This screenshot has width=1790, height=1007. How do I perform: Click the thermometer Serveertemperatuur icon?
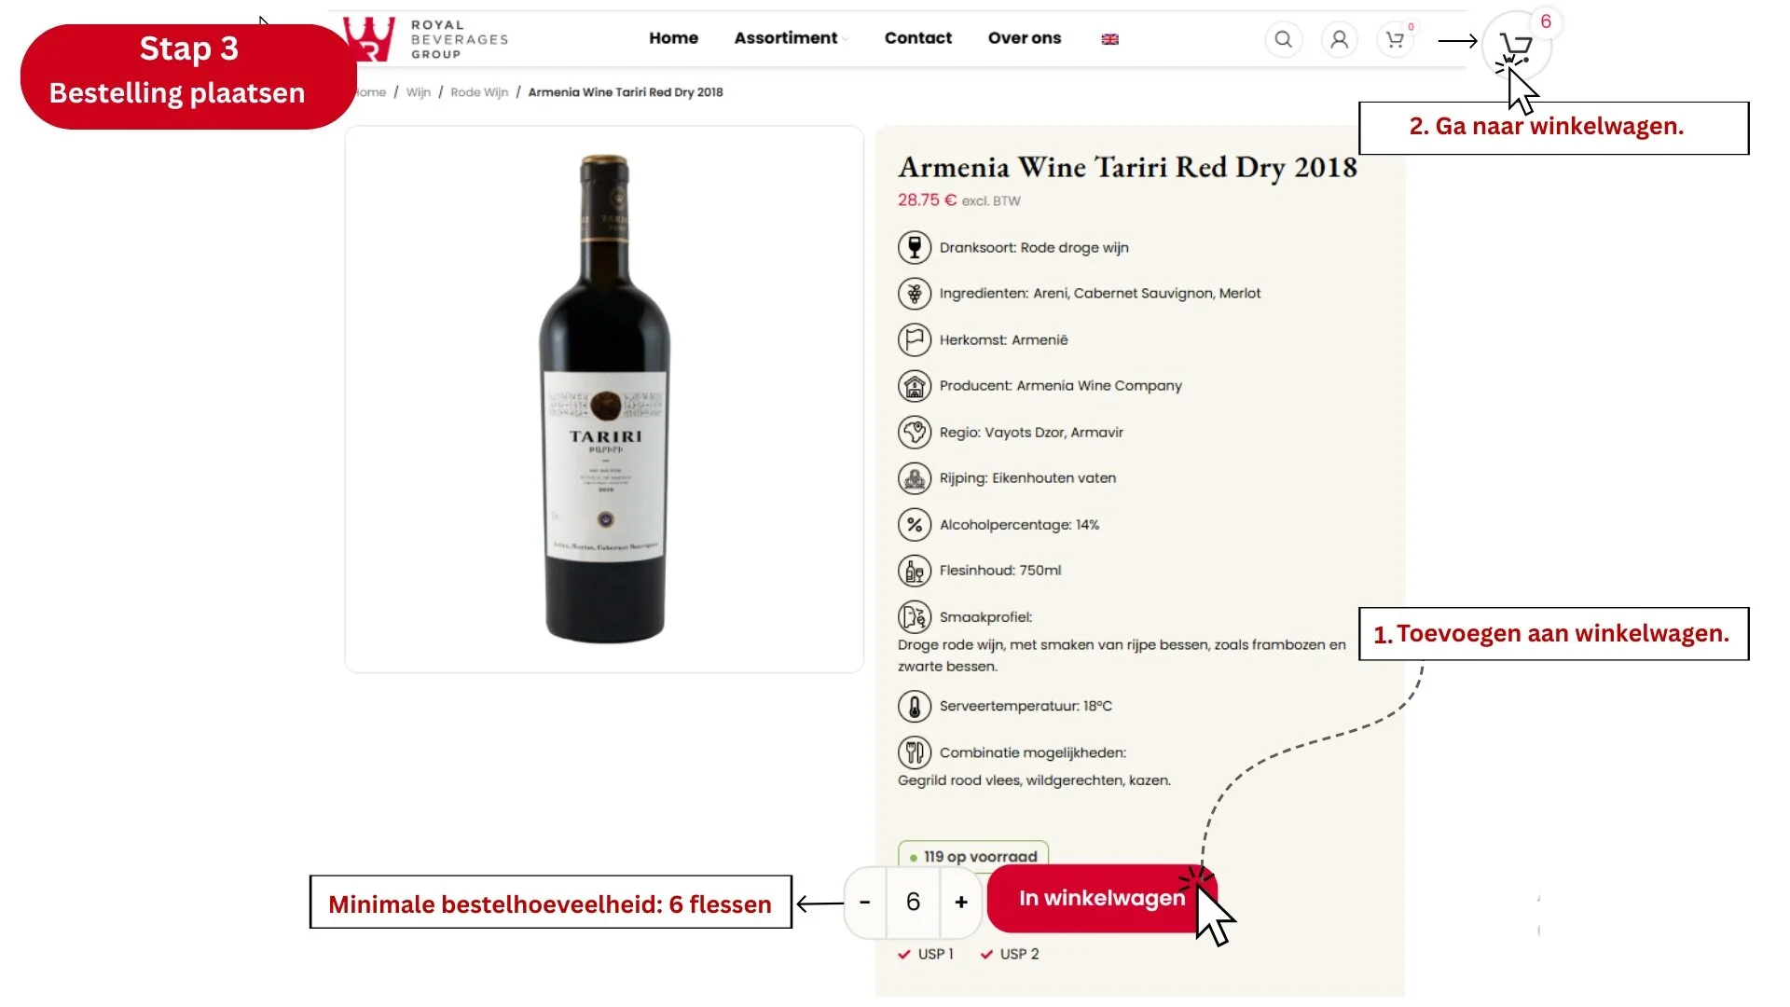[915, 706]
